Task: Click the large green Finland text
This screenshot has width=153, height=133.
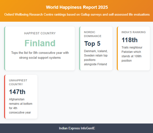Action: pos(40,43)
